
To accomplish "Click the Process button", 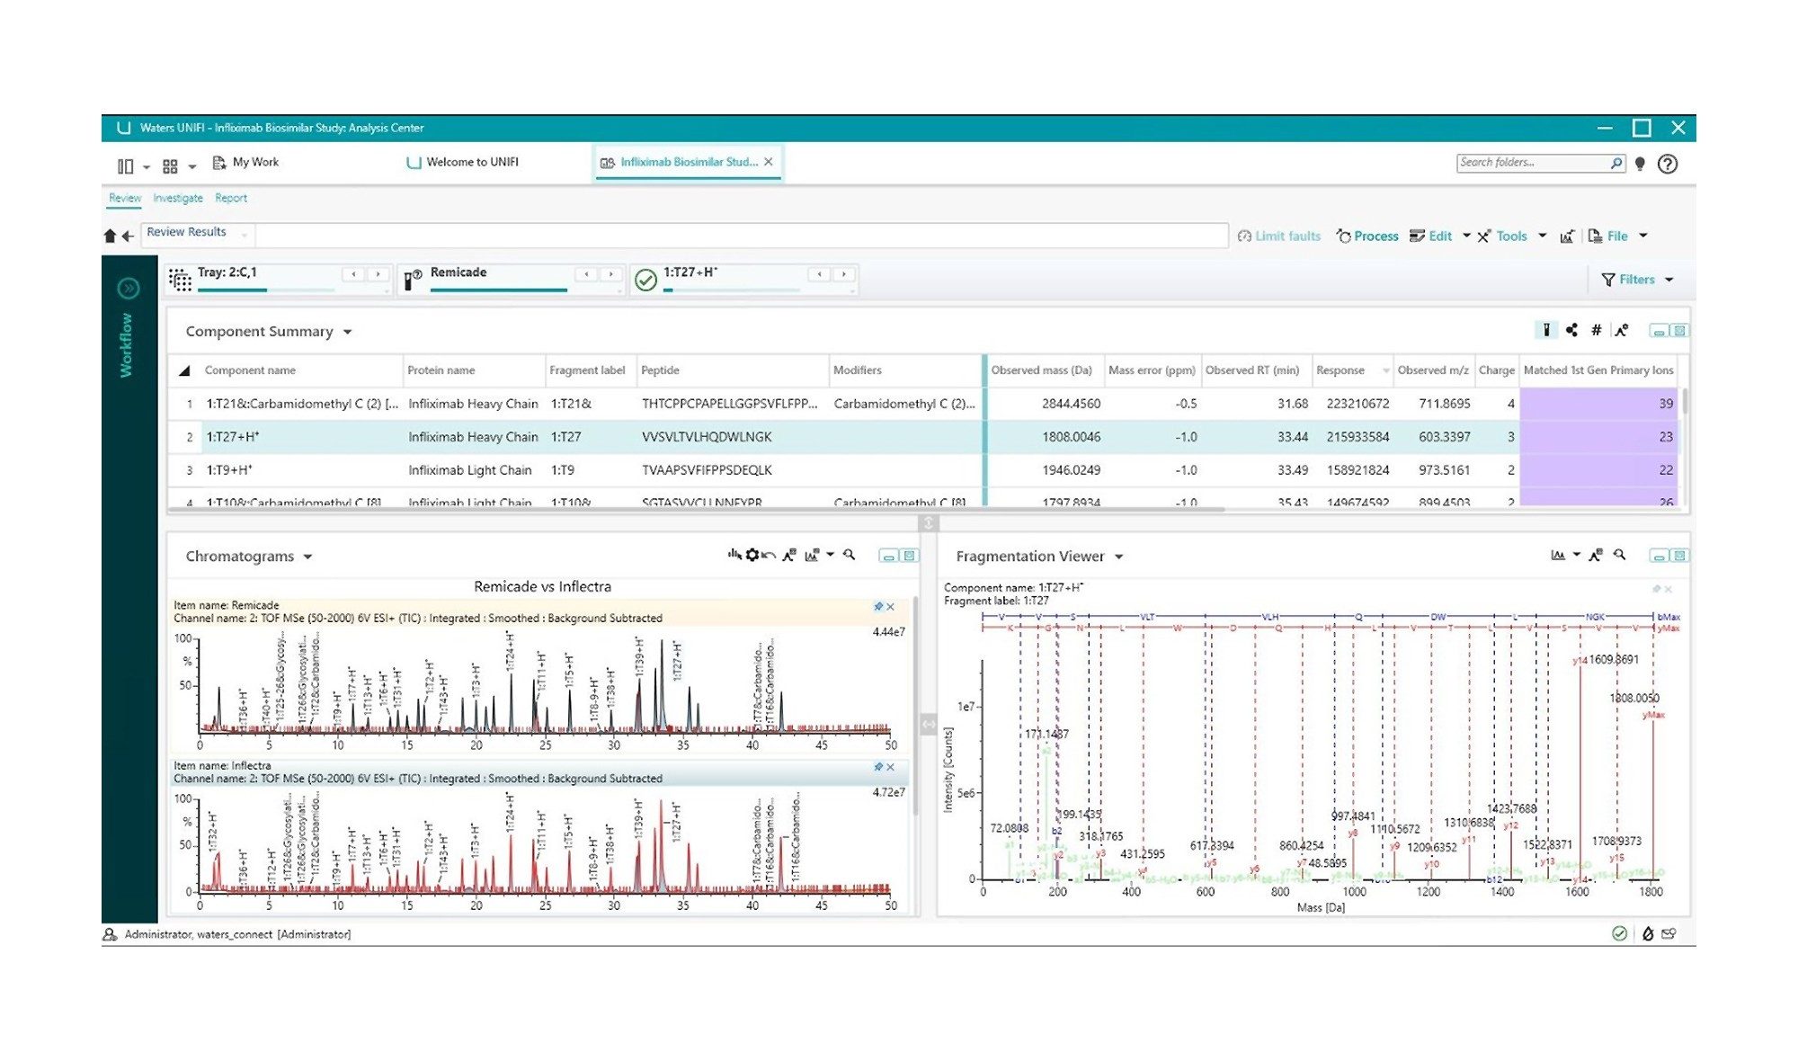I will [x=1367, y=236].
